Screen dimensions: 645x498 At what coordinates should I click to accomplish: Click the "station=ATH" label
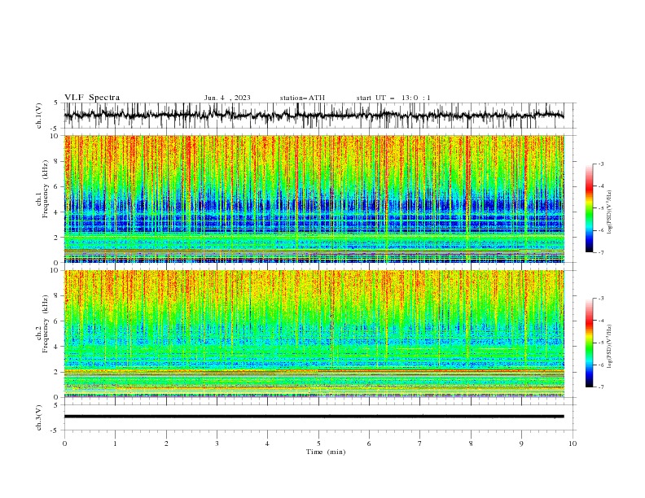pyautogui.click(x=302, y=98)
